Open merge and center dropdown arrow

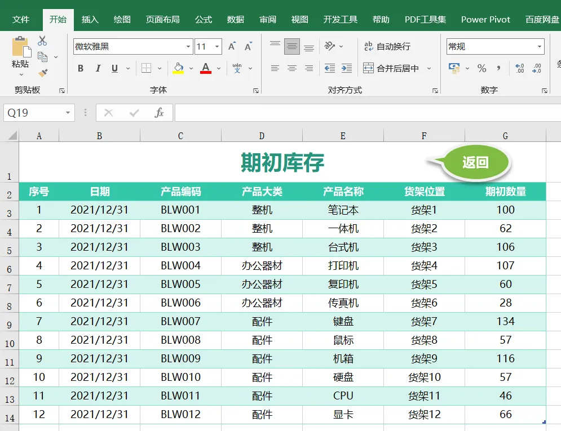click(429, 68)
